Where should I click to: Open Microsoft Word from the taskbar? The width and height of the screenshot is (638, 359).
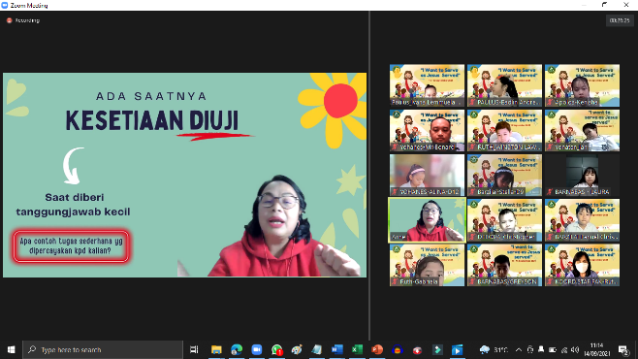336,349
